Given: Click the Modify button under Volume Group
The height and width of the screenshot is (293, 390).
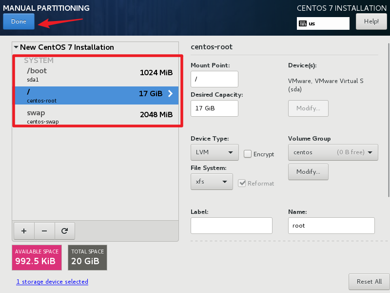Looking at the screenshot, I should pyautogui.click(x=308, y=172).
